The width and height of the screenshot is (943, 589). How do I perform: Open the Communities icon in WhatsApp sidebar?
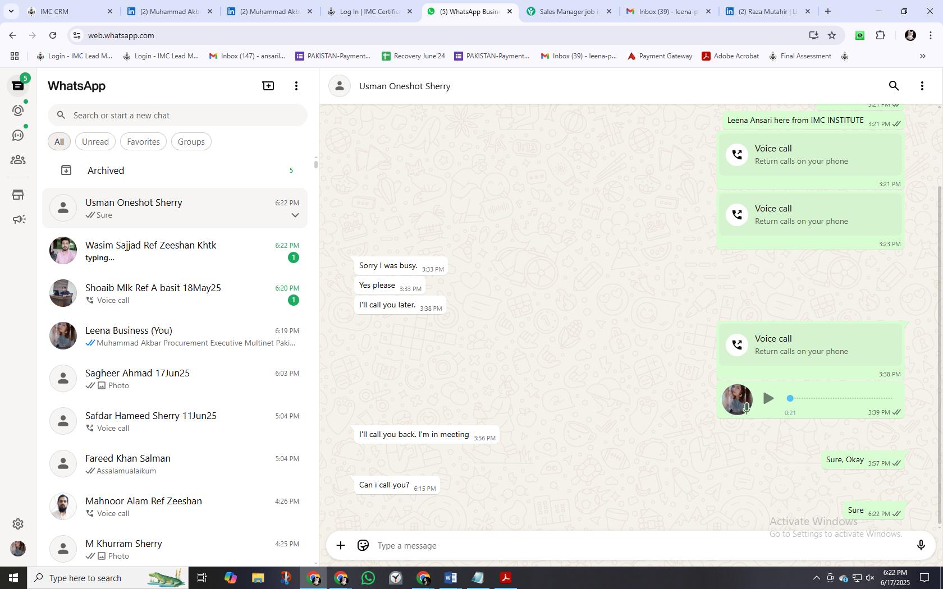pos(18,160)
